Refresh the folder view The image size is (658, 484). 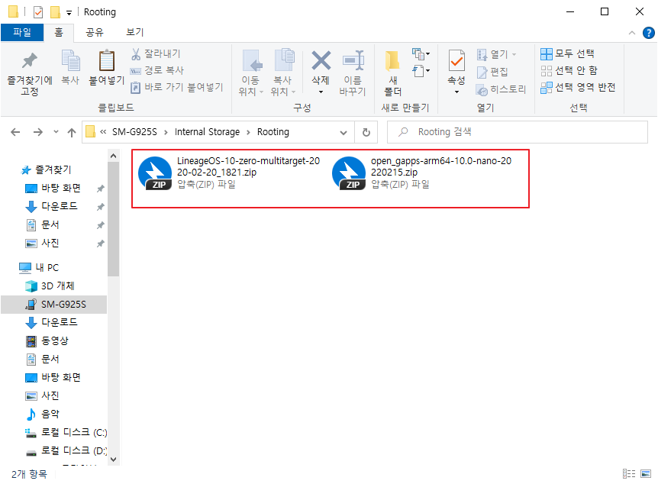[366, 133]
